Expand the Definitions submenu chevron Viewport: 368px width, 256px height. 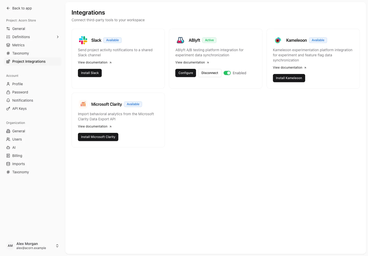pos(58,37)
